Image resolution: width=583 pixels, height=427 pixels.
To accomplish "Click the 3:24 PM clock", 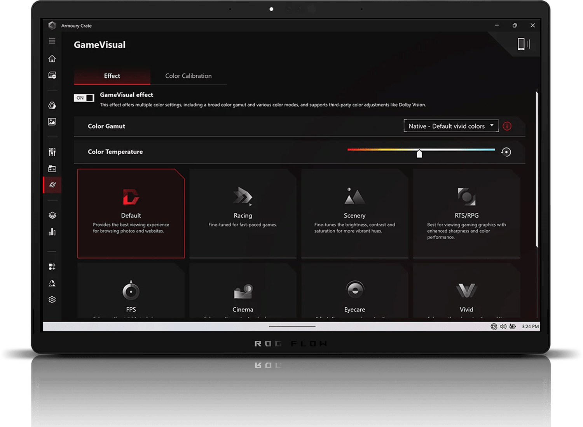I will [530, 326].
